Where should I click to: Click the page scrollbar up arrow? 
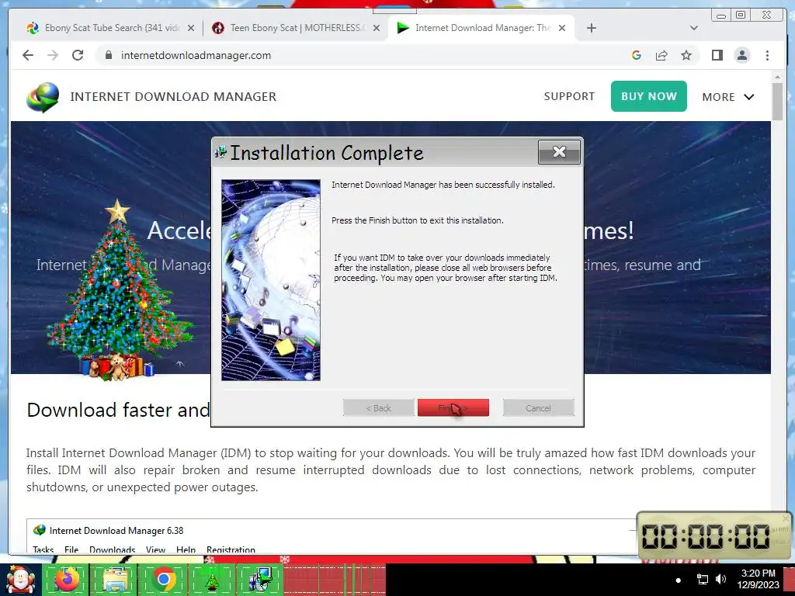(x=777, y=77)
